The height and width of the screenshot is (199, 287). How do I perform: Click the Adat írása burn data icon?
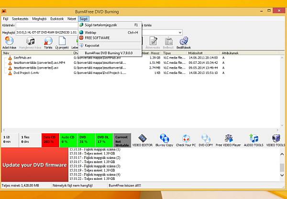tap(9, 43)
